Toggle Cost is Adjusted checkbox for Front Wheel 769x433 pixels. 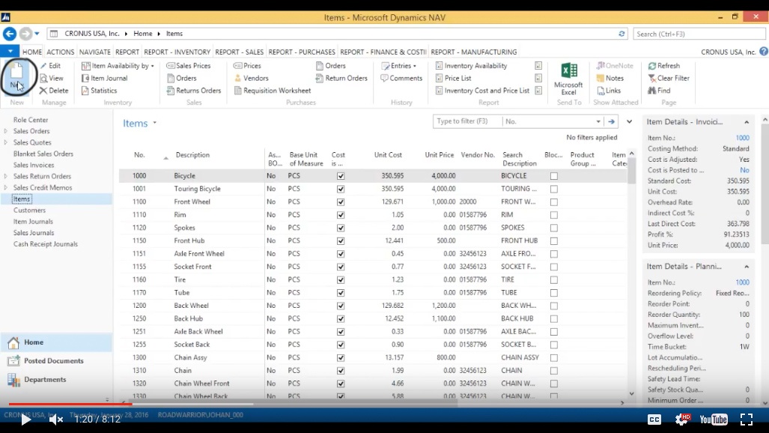[341, 202]
